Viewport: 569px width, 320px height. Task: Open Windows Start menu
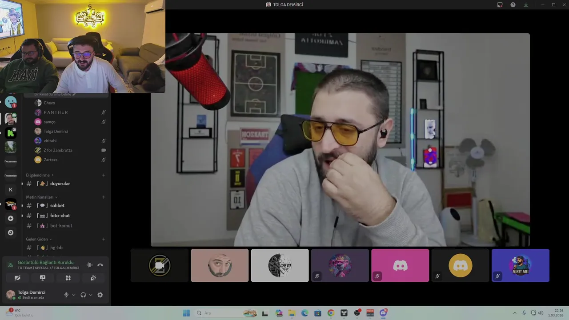click(186, 313)
